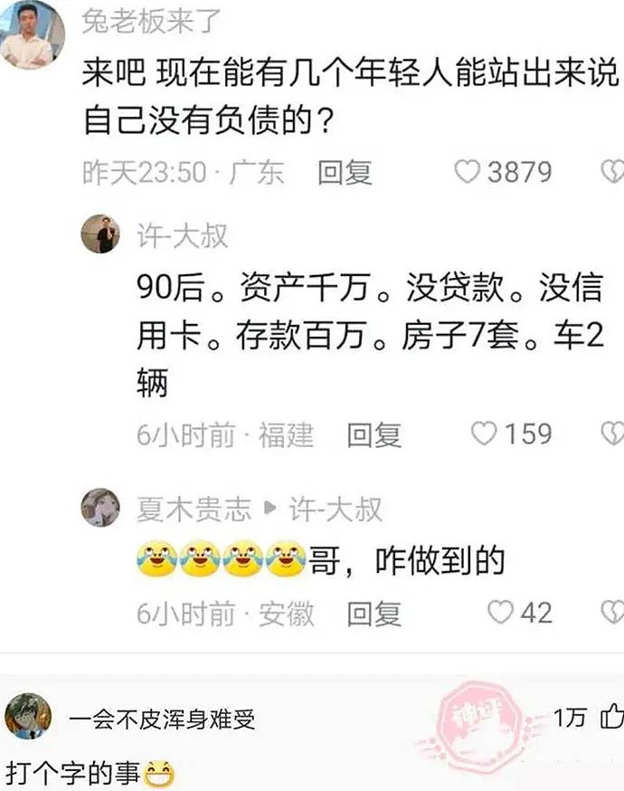Screen dimensions: 624x791
Task: Open 夏木贵志's avatar picture
Action: click(100, 507)
